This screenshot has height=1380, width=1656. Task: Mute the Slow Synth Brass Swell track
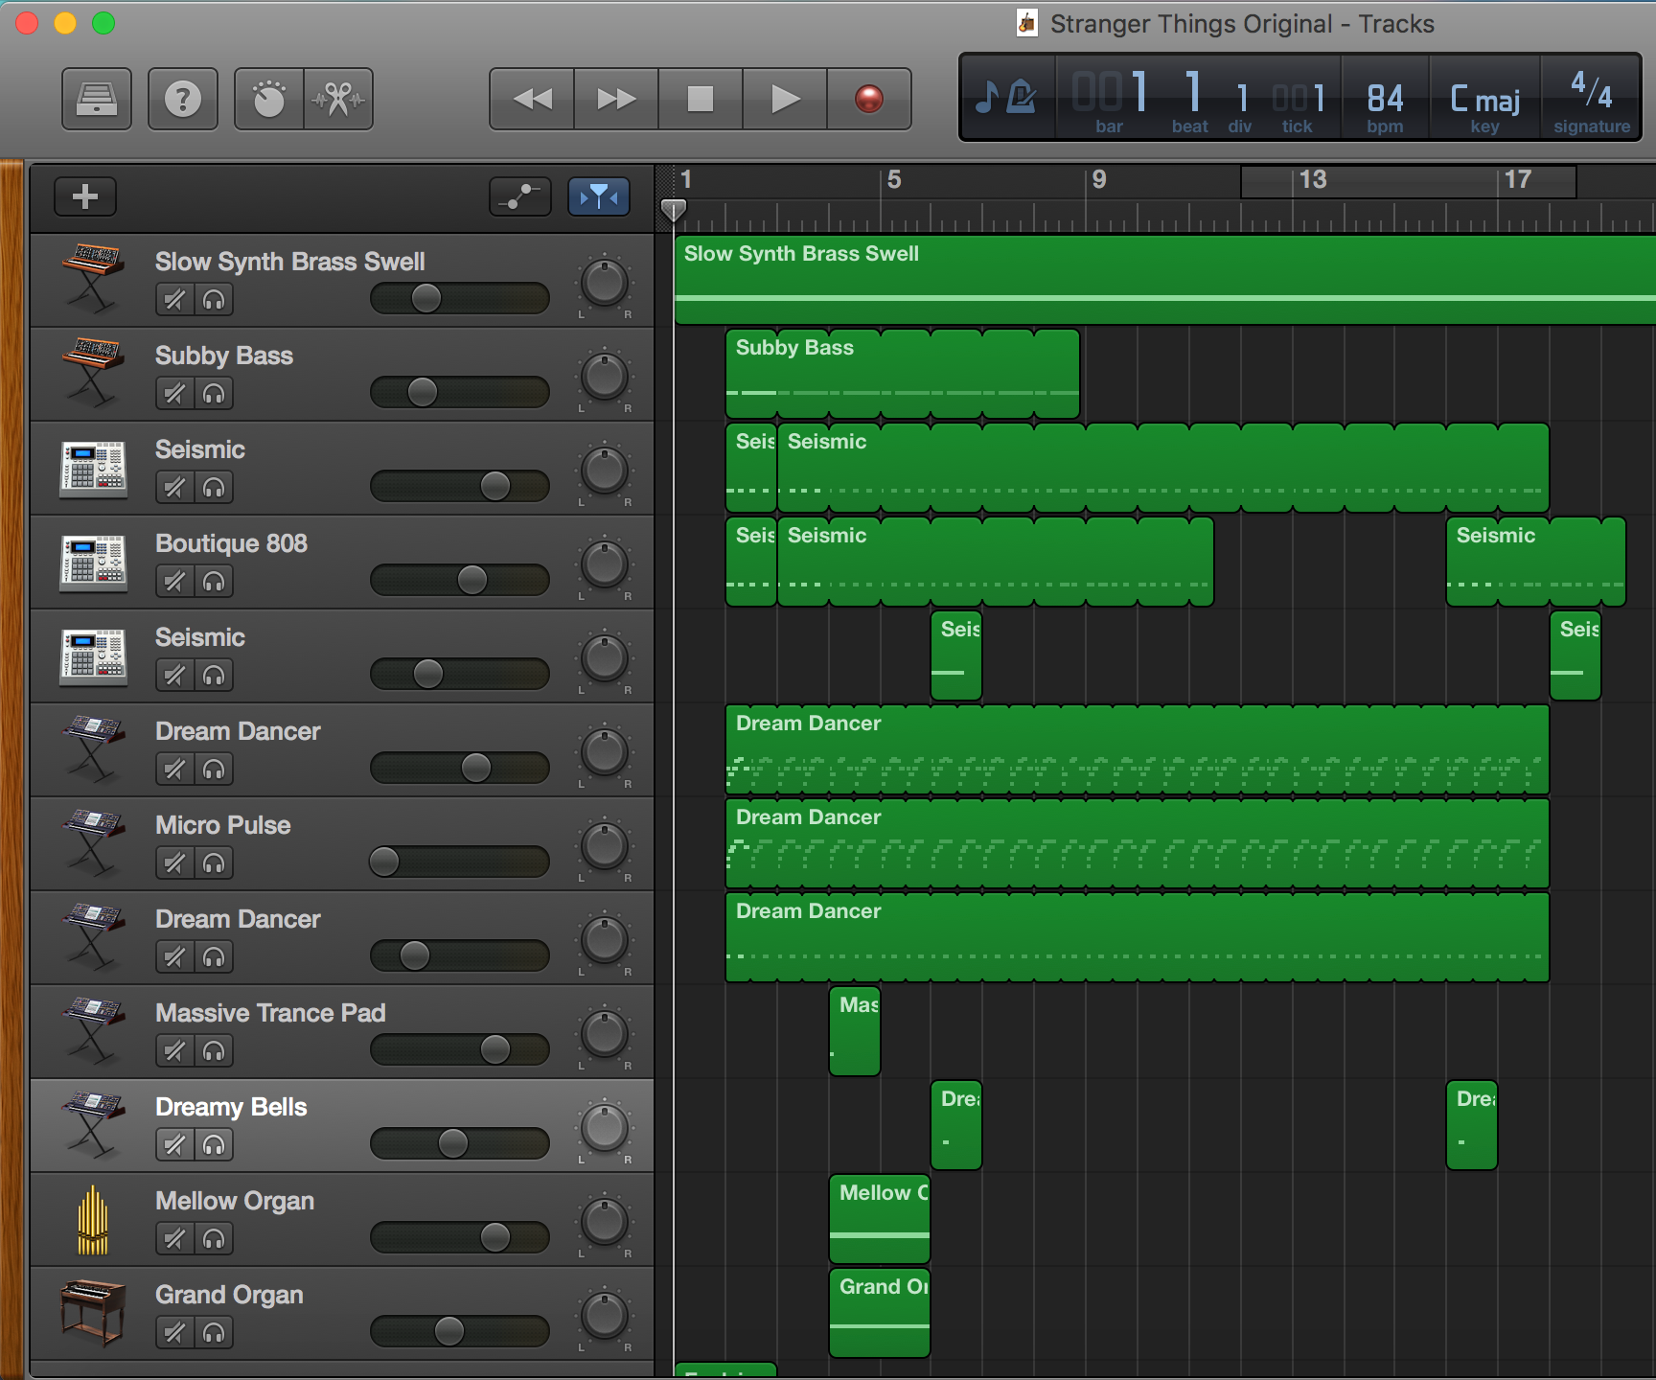coord(174,300)
